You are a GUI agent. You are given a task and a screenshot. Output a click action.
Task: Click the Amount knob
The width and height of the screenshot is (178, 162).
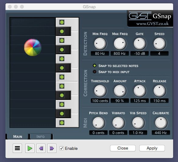[120, 91]
